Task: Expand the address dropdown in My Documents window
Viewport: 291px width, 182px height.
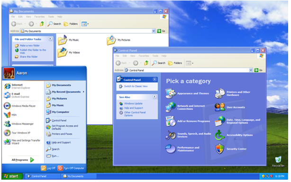Action: click(x=154, y=31)
